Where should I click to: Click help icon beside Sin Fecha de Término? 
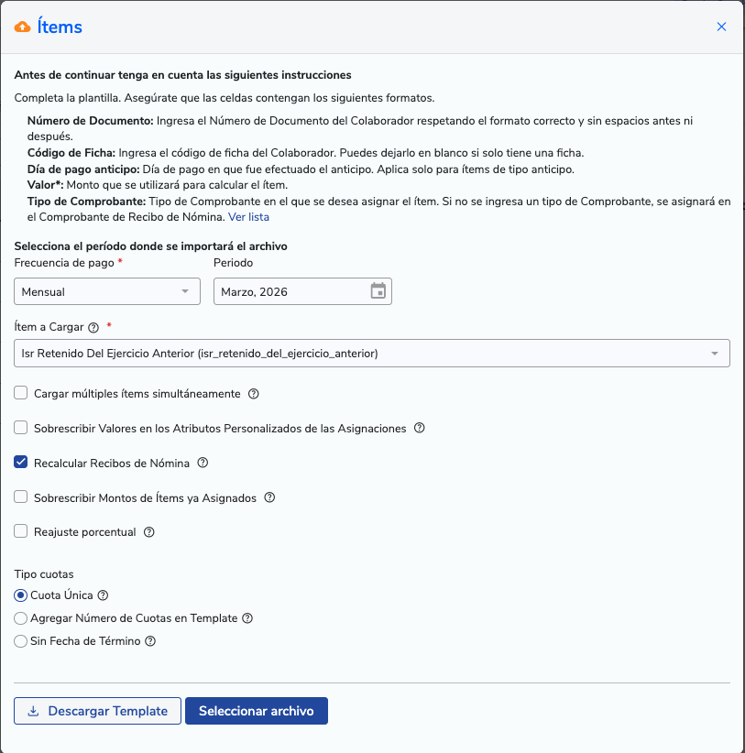[x=150, y=641]
